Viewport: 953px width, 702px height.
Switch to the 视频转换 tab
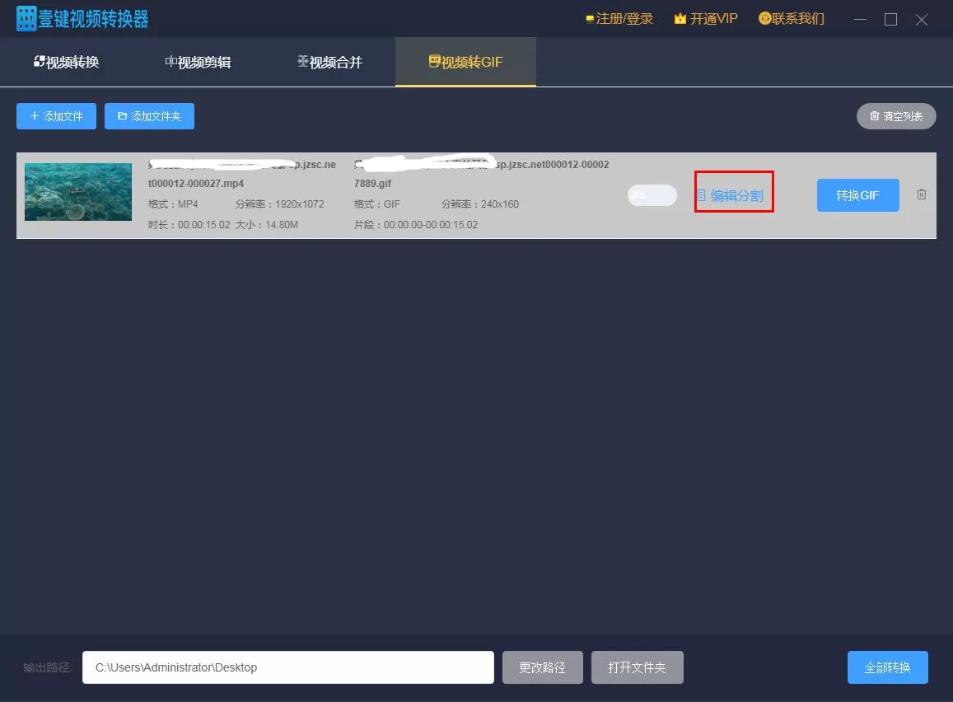(x=66, y=62)
